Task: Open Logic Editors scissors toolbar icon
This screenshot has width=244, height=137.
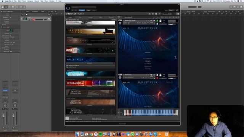Action: point(24,7)
